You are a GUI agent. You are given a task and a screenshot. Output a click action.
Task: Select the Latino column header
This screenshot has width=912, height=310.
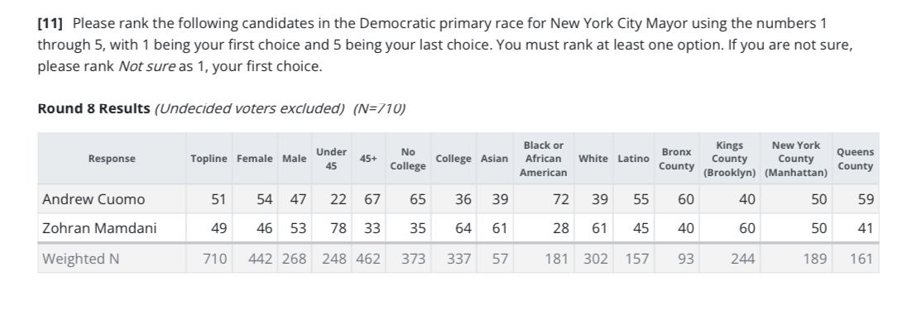coord(633,159)
